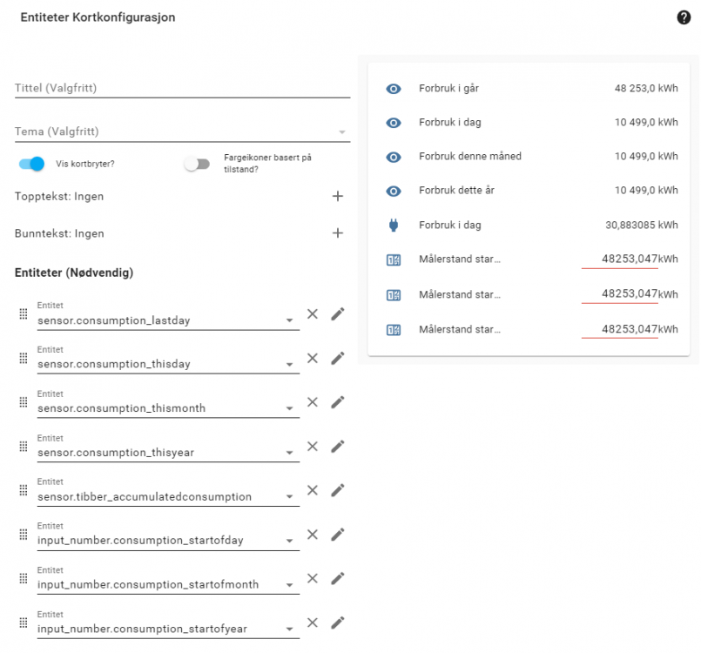Delete the sensor.consumption_thisyear entity row
Image resolution: width=701 pixels, height=653 pixels.
pos(313,447)
